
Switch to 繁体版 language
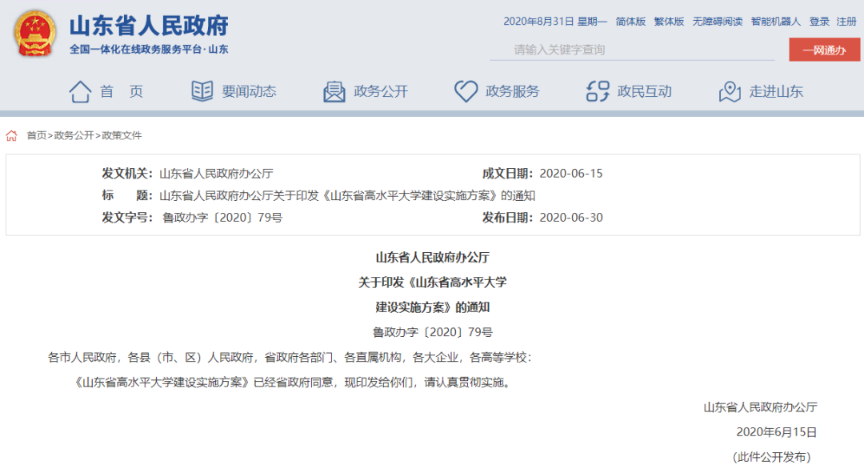pos(669,22)
